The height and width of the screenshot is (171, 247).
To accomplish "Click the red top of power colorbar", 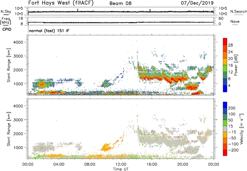I will tap(225, 41).
